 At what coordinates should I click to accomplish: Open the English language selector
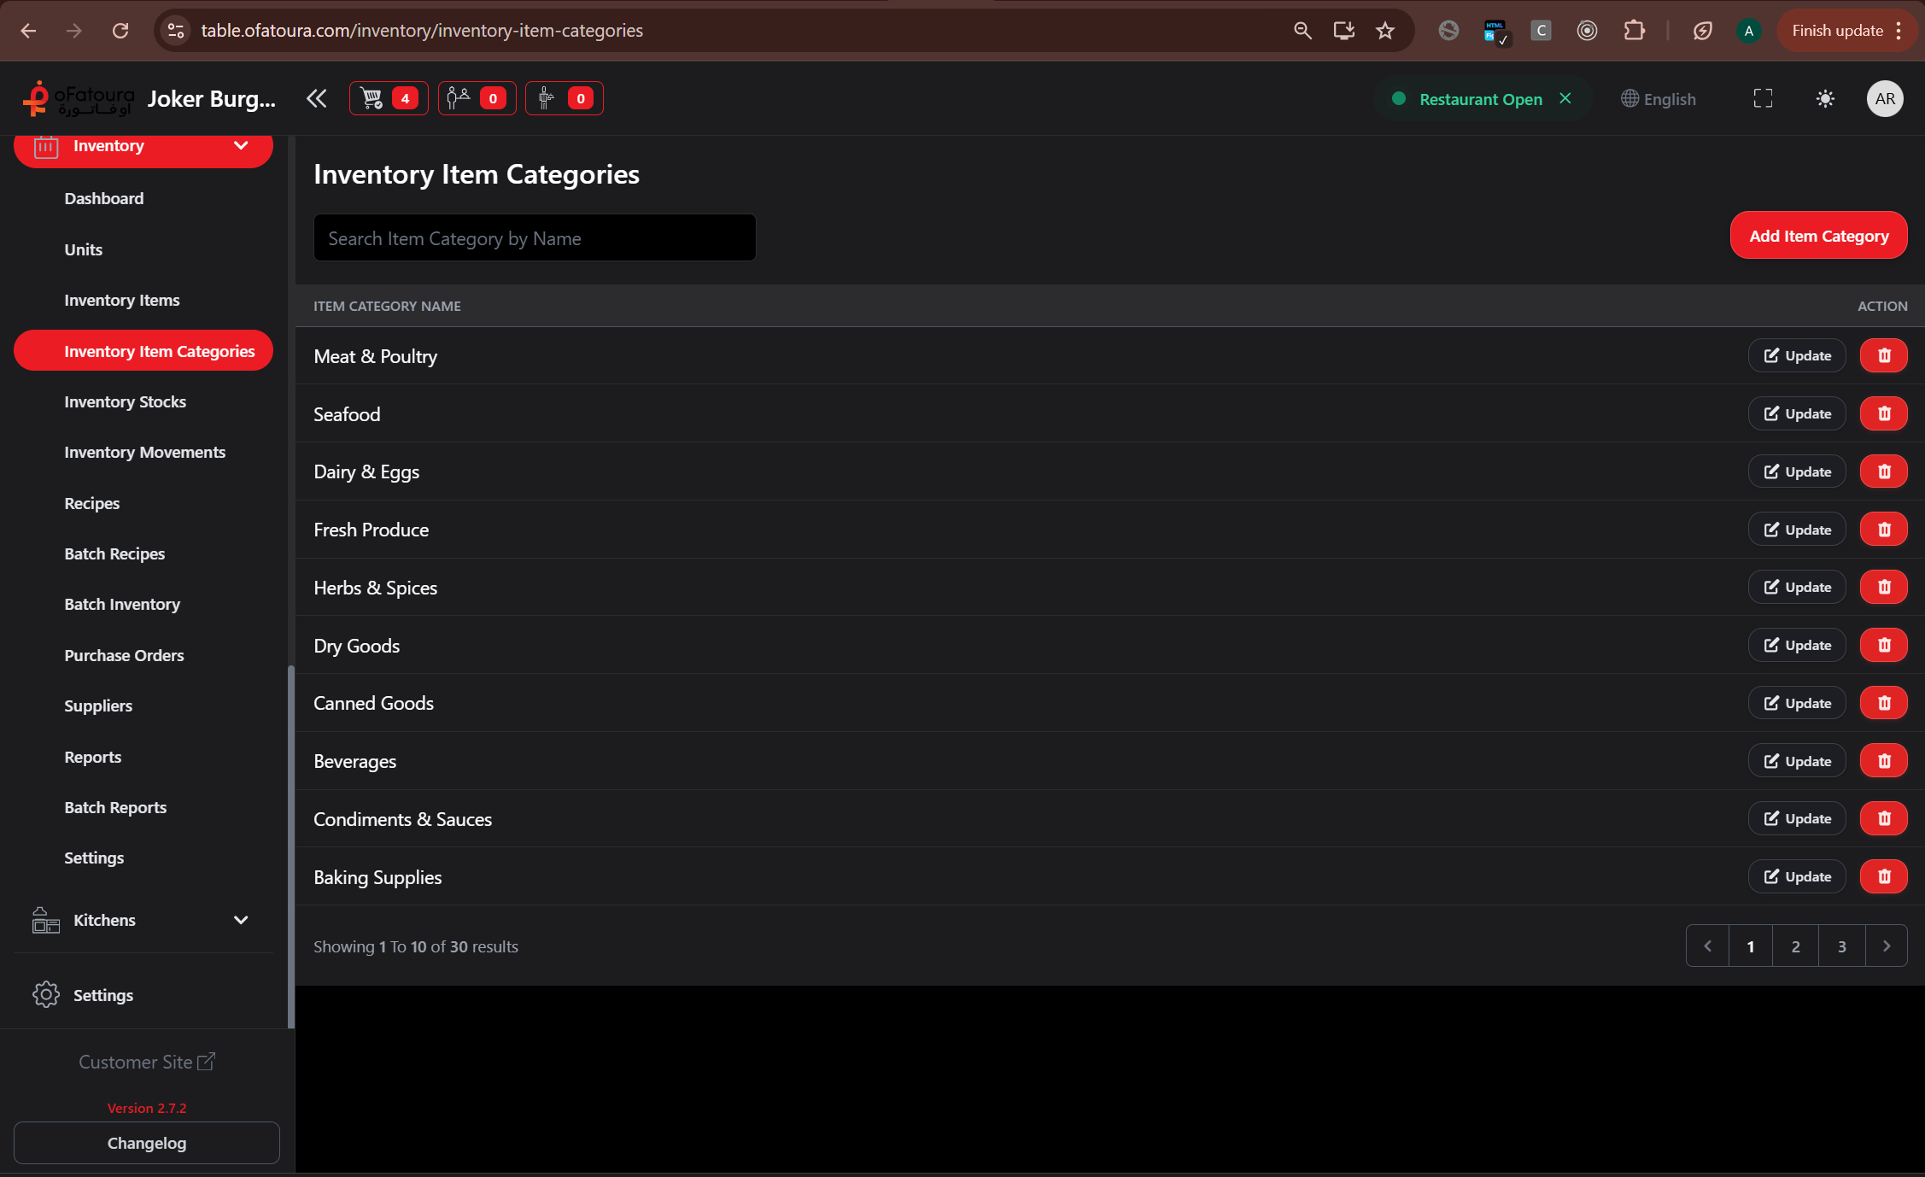1658,98
